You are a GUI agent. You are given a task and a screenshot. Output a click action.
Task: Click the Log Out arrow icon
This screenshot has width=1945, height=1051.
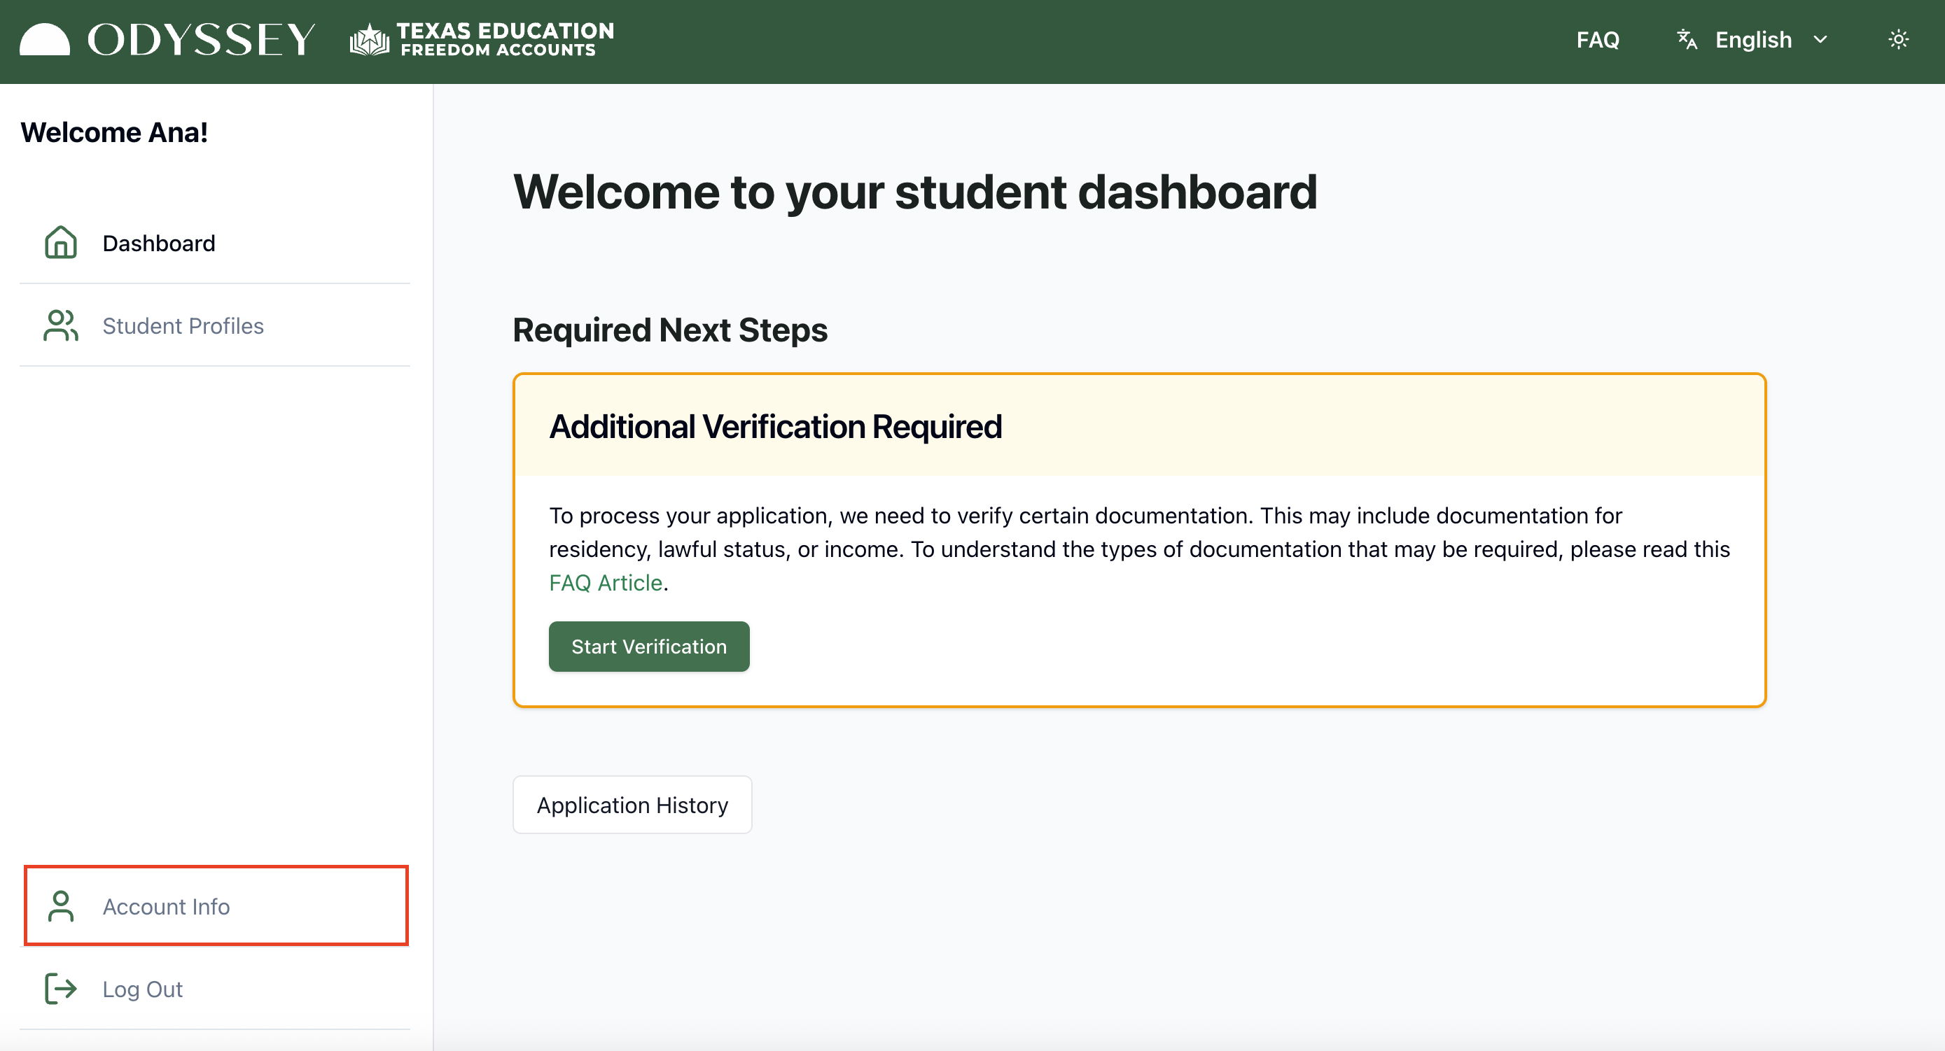pos(60,989)
